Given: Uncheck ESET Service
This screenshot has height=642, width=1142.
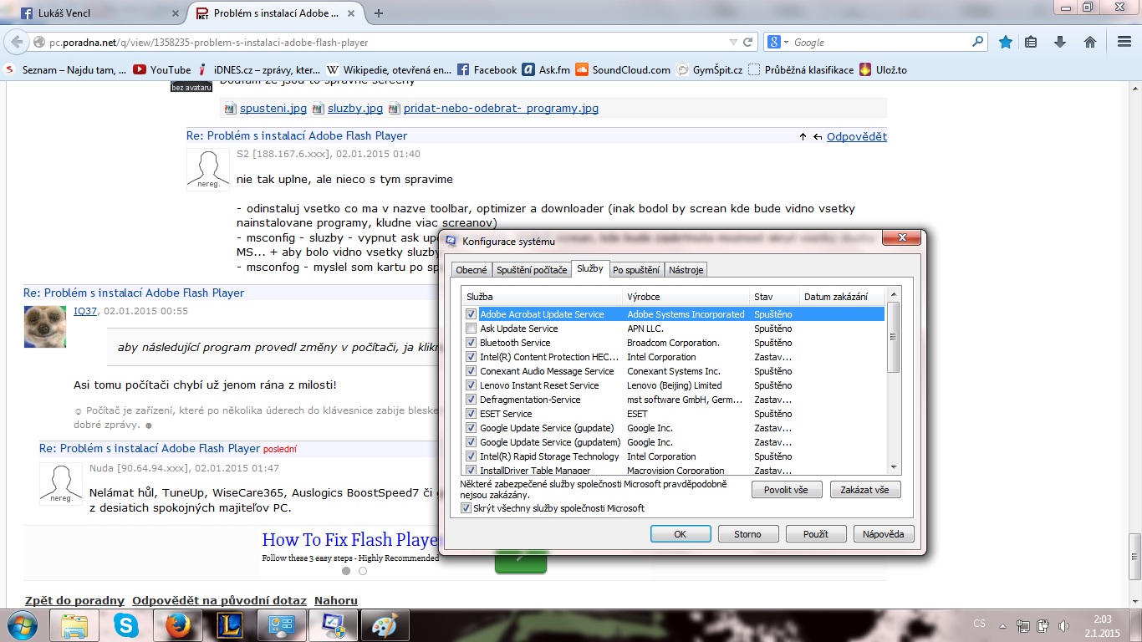Looking at the screenshot, I should point(472,414).
